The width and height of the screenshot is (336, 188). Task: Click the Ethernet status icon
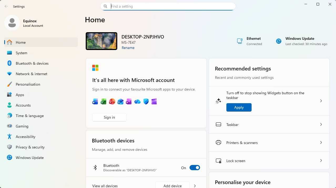[x=240, y=41]
